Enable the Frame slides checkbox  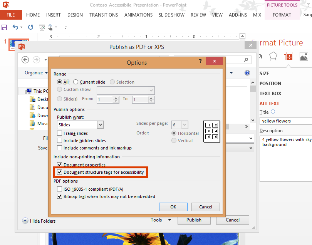pos(60,133)
